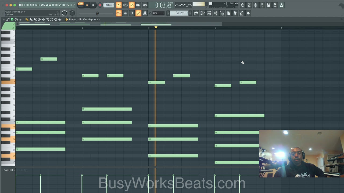Open the Mixer from the top toolbar
344x193 pixels.
click(216, 13)
